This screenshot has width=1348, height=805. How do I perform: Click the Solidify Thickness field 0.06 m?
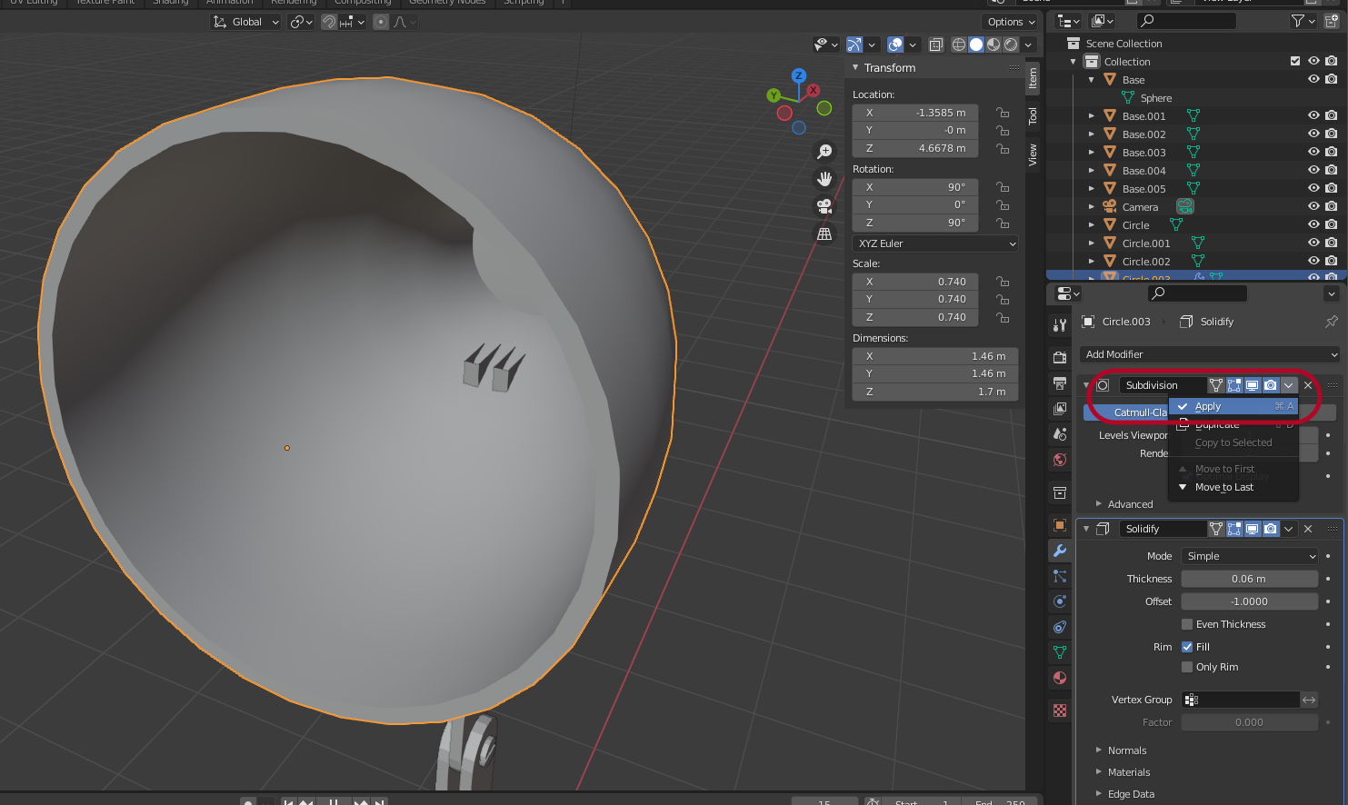coord(1250,579)
